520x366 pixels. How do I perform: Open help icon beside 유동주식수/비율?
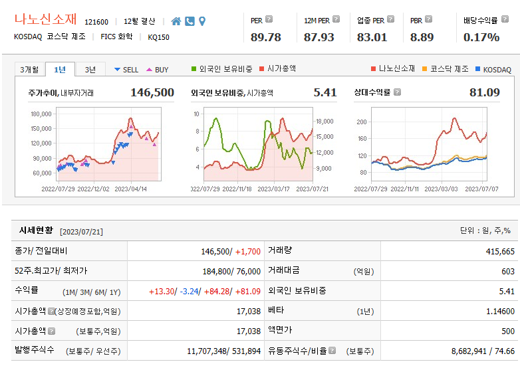pyautogui.click(x=332, y=351)
